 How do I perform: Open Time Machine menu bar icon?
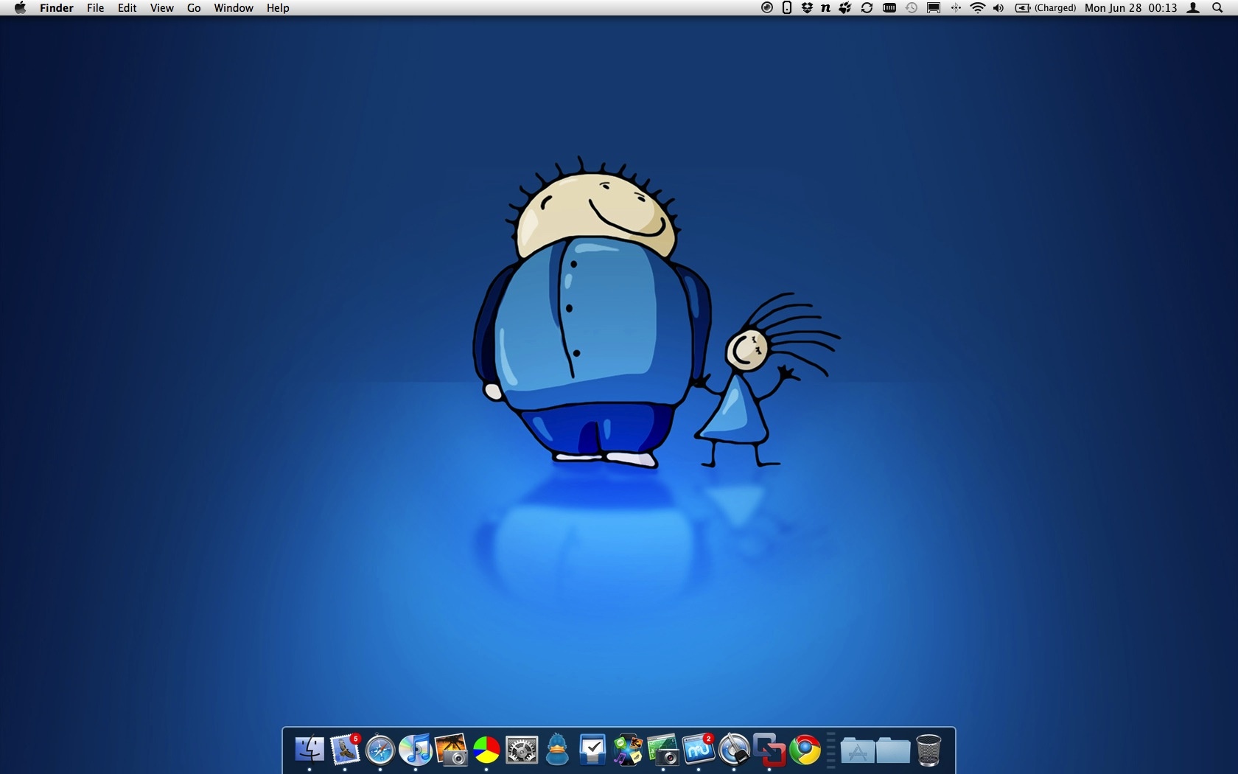912,8
